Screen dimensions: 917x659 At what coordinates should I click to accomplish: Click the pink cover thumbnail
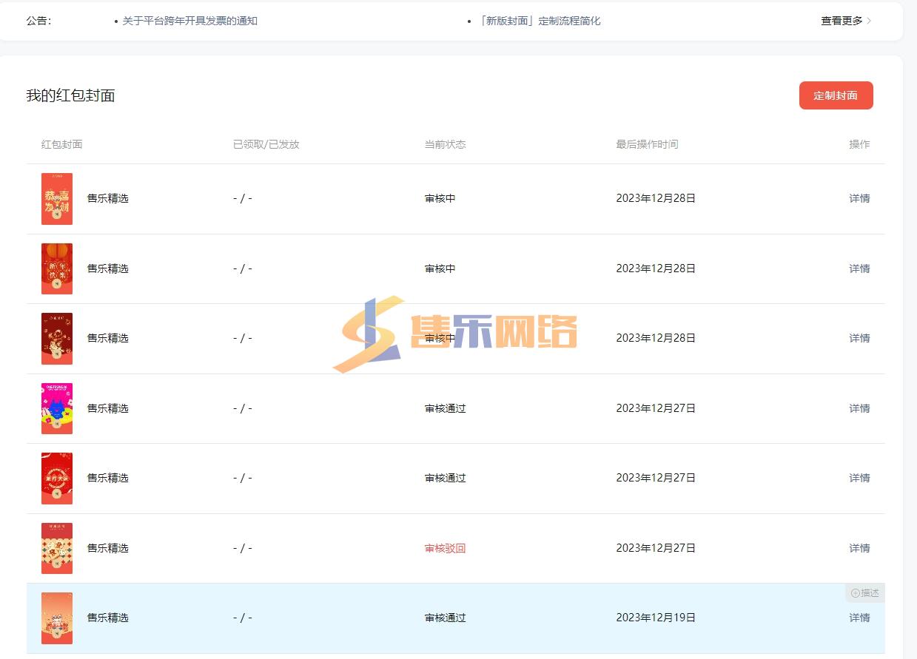tap(57, 408)
